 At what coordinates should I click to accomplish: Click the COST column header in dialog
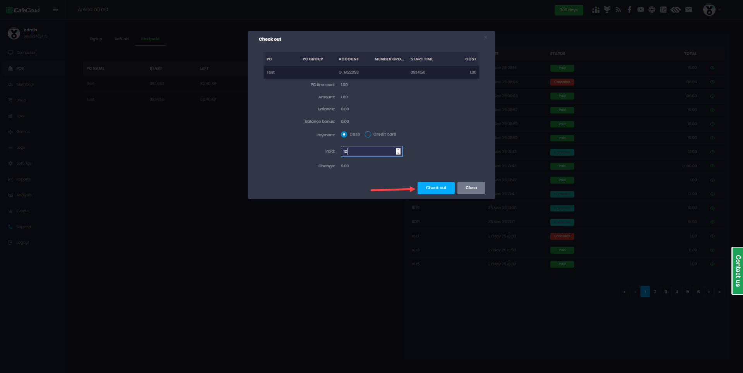pyautogui.click(x=471, y=59)
